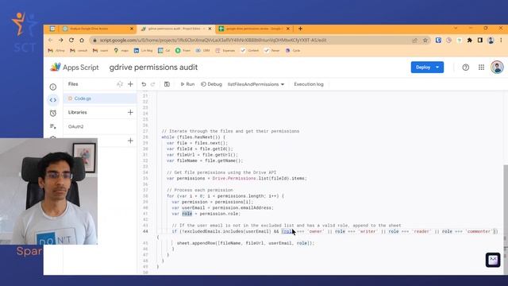Click the Libraries section heading
Image resolution: width=508 pixels, height=286 pixels.
(78, 113)
